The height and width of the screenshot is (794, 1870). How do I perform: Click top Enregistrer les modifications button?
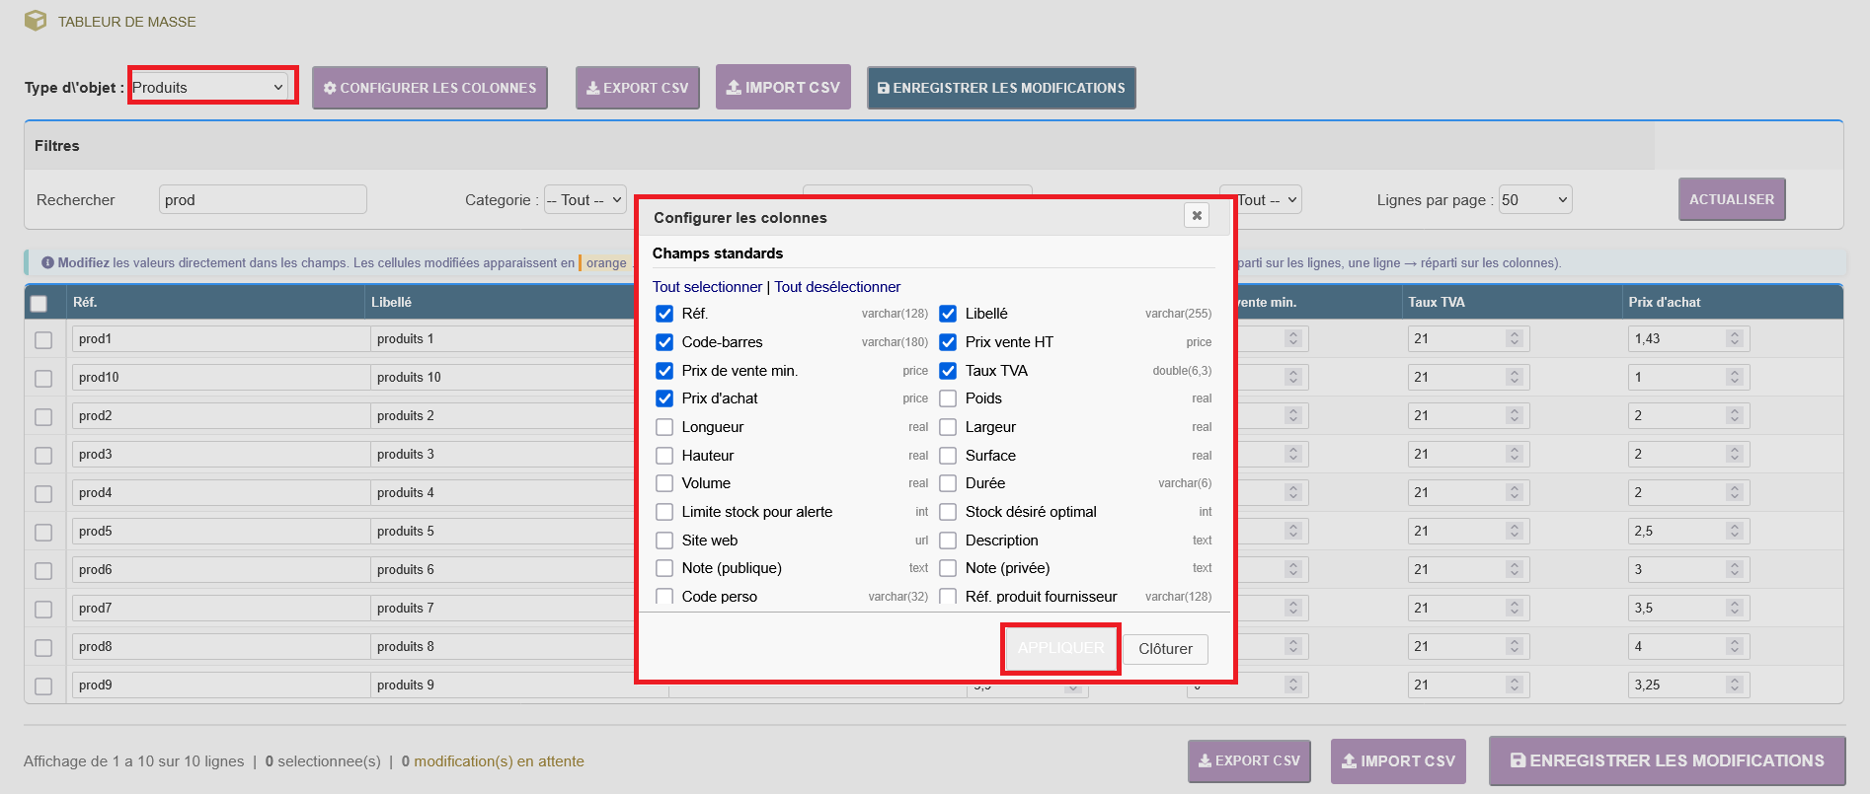1001,88
